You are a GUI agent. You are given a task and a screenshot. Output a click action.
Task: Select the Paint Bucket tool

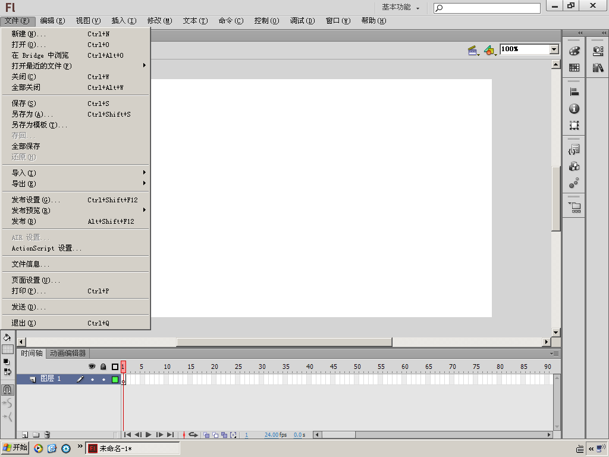click(x=7, y=337)
